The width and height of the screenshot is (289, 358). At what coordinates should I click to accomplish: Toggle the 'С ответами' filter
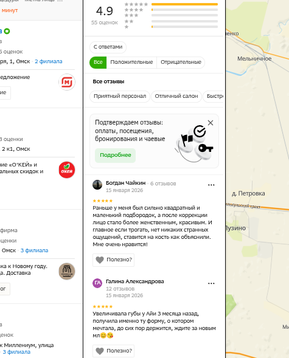pos(108,47)
